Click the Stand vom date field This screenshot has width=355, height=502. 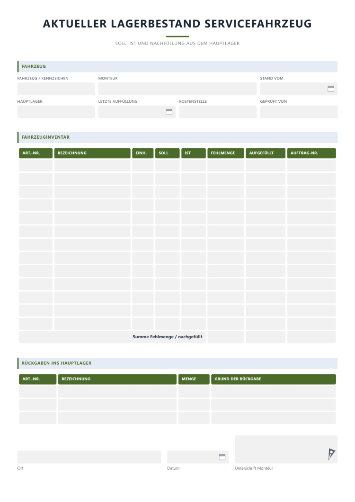(299, 89)
